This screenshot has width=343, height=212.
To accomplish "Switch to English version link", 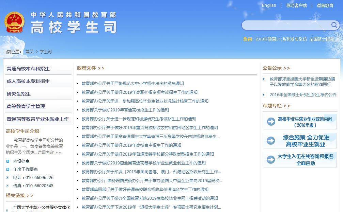I will click(269, 5).
